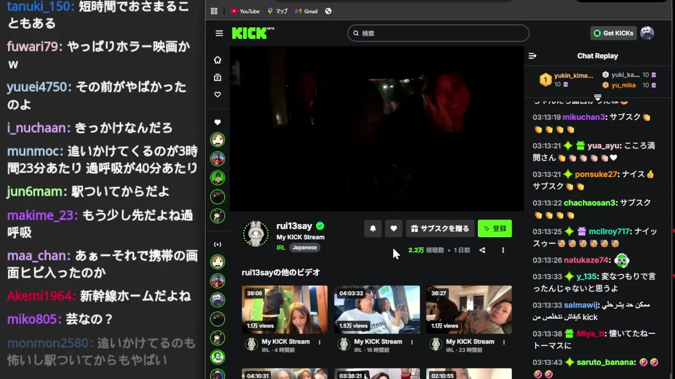
Task: Open the outlined heart Following icon in sidebar
Action: point(217,95)
